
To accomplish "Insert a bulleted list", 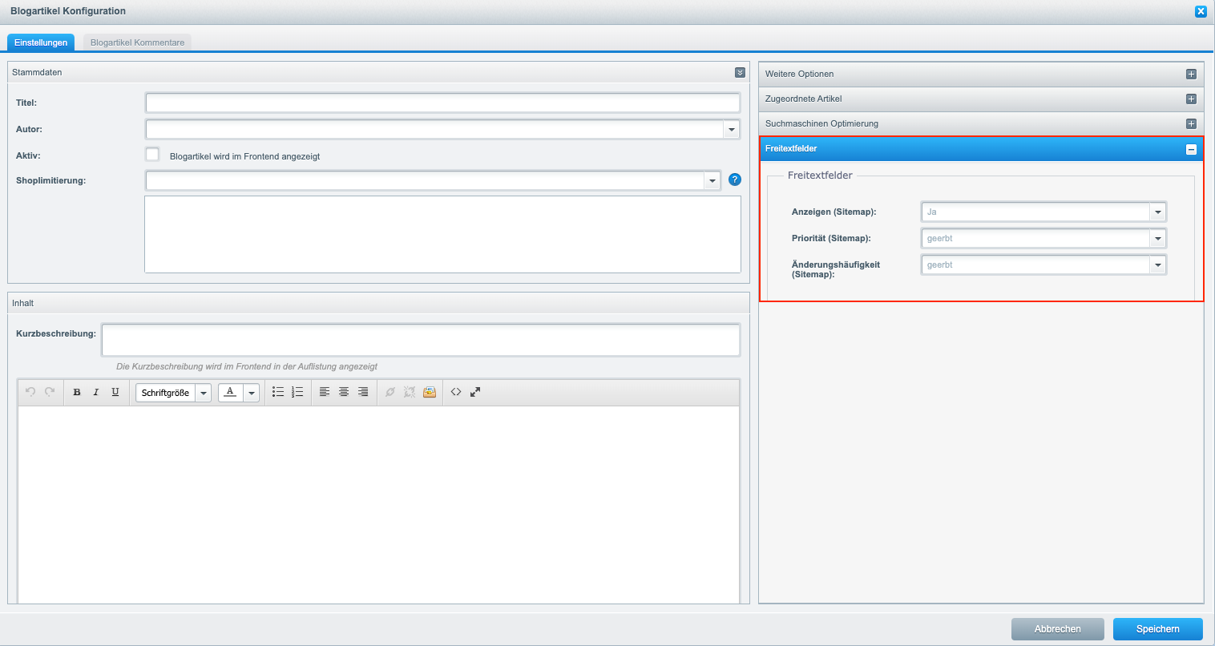I will click(x=278, y=392).
